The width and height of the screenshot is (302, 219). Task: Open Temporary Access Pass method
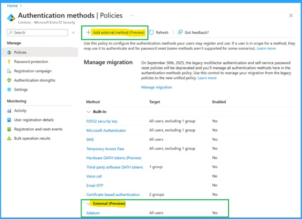coord(105,149)
